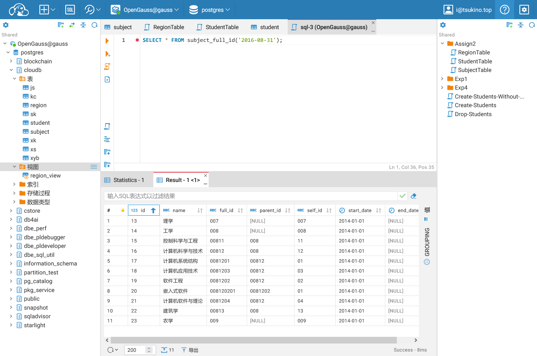Viewport: 537px width, 356px height.
Task: Open settings gear in top right header
Action: click(524, 10)
